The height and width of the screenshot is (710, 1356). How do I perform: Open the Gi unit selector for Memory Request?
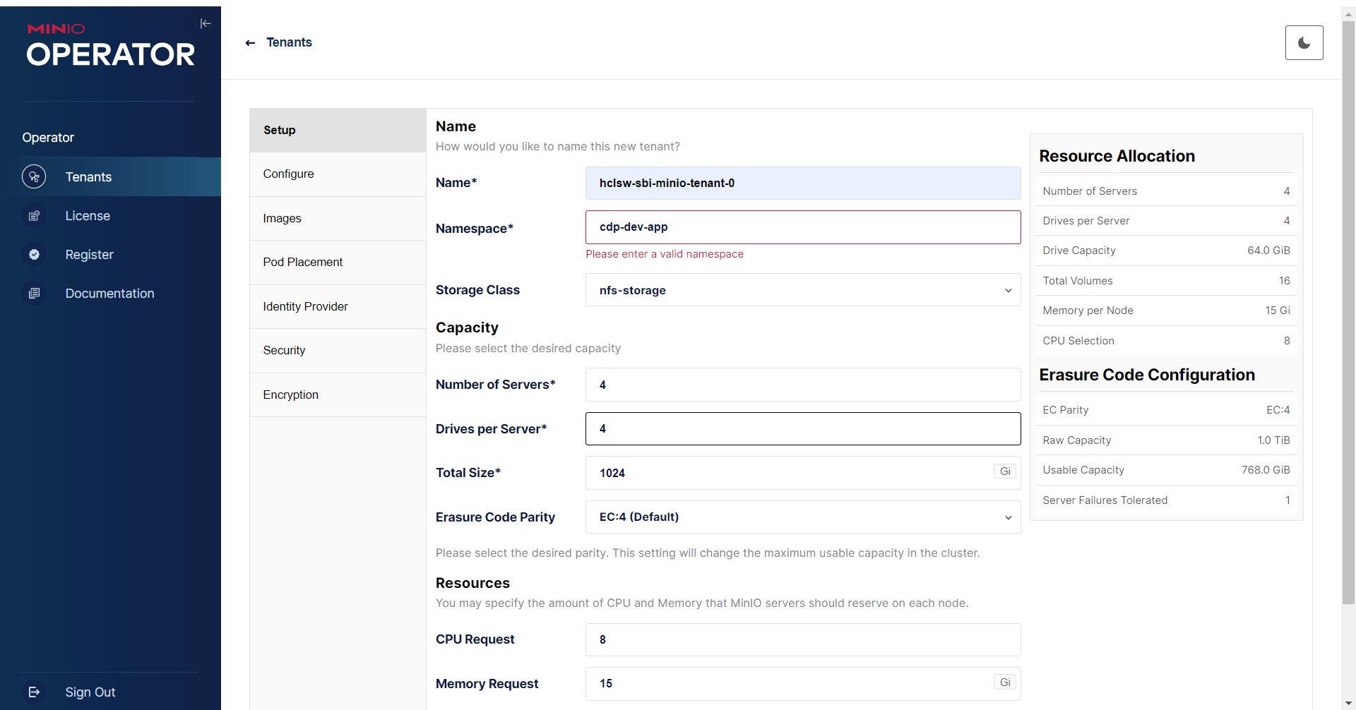click(x=1004, y=682)
